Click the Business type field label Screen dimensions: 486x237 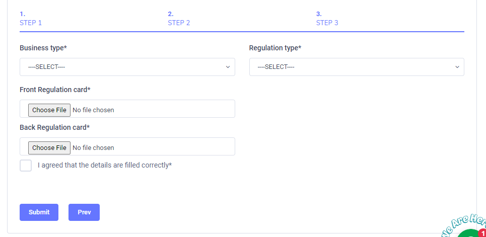point(43,48)
